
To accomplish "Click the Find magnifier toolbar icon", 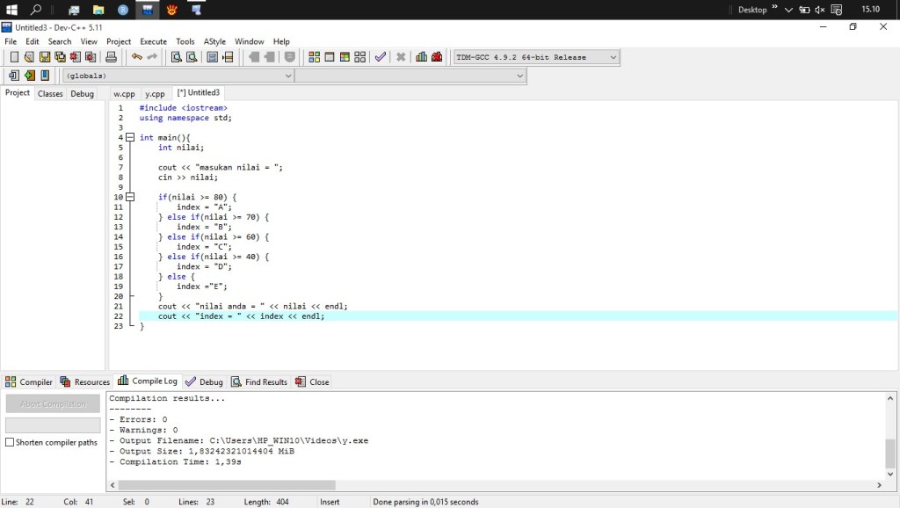I will point(176,57).
